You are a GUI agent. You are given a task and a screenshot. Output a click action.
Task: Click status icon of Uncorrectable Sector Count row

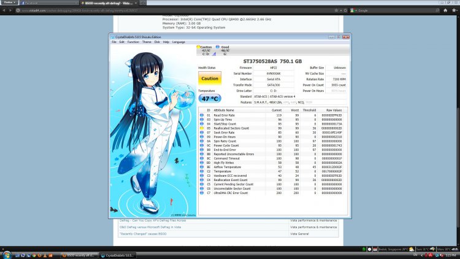coord(202,188)
